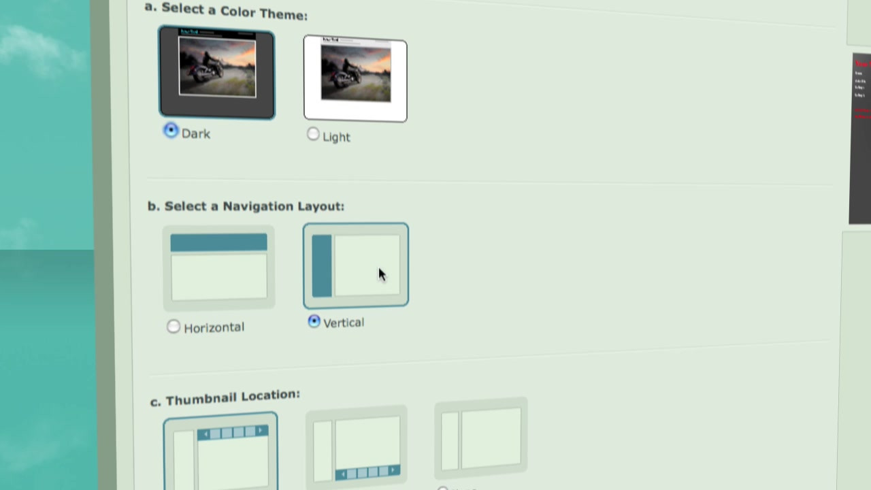Screen dimensions: 871x490
Task: Click the Dark theme preview thumbnail
Action: pos(217,72)
